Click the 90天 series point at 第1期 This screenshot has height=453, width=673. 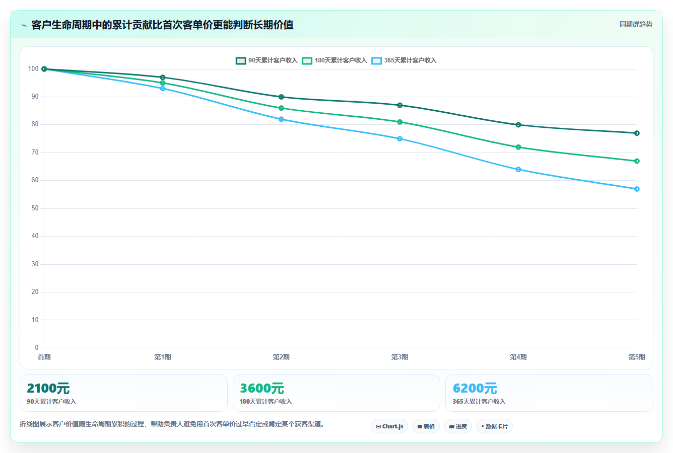tap(163, 78)
